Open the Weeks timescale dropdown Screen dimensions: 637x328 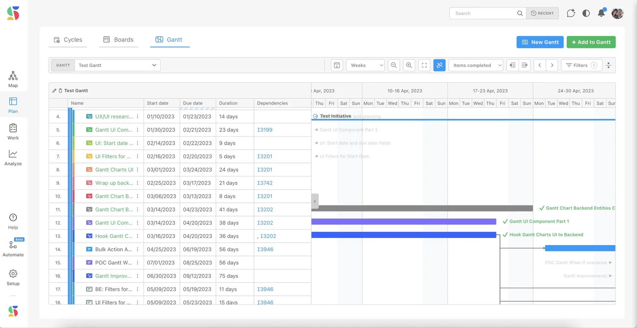(x=365, y=65)
